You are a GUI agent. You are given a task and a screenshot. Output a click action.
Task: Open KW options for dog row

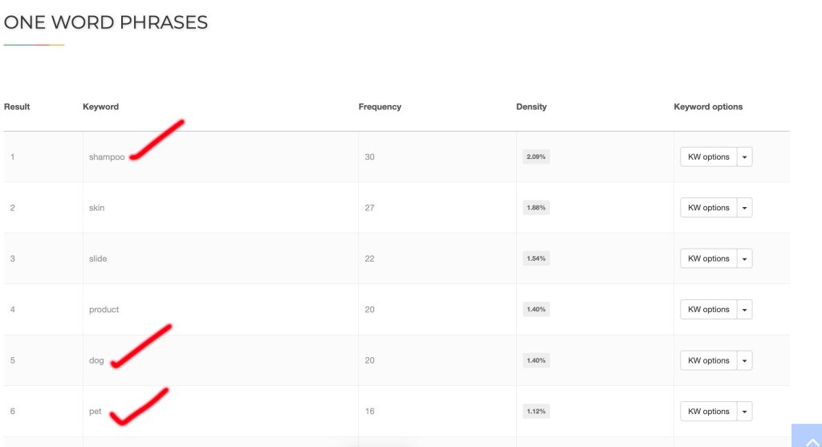pos(708,360)
